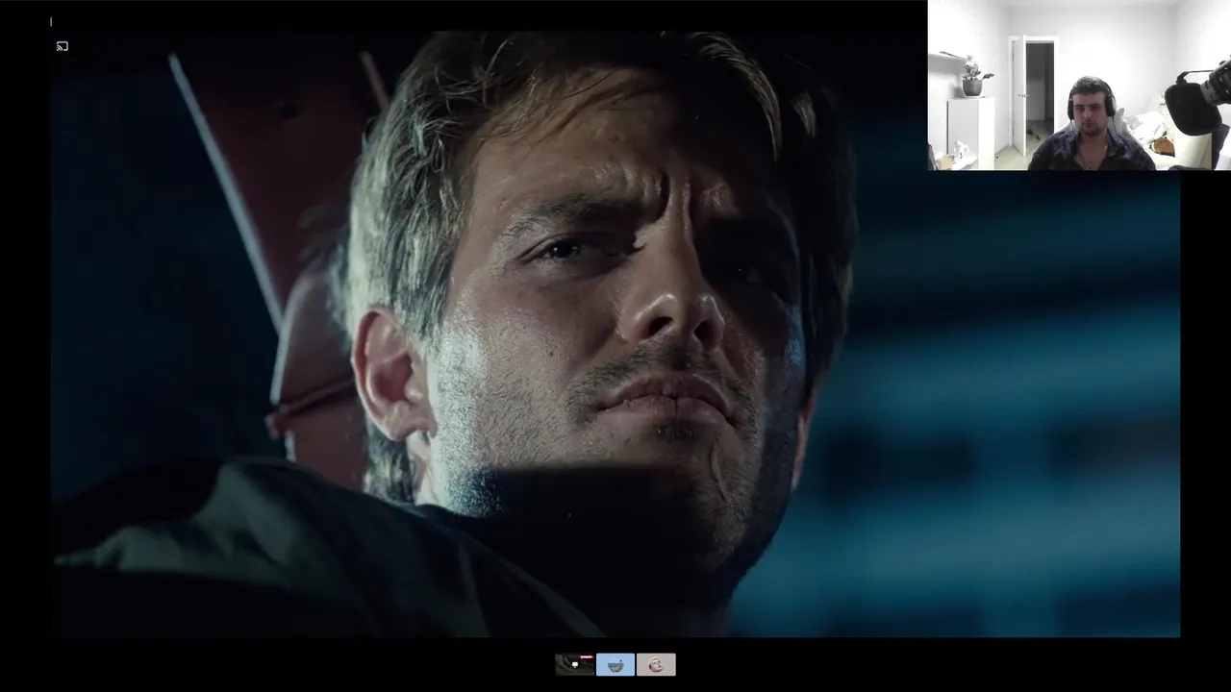
Task: Select the light blue bowl thumbnail
Action: pyautogui.click(x=615, y=664)
